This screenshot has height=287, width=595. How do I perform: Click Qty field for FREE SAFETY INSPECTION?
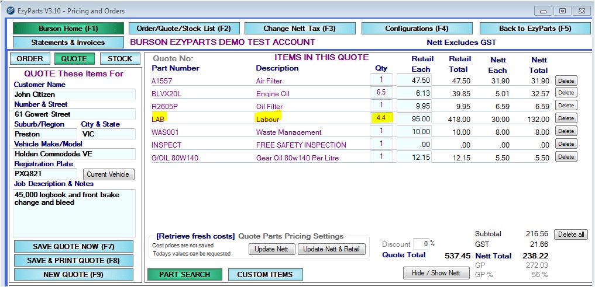click(x=381, y=143)
